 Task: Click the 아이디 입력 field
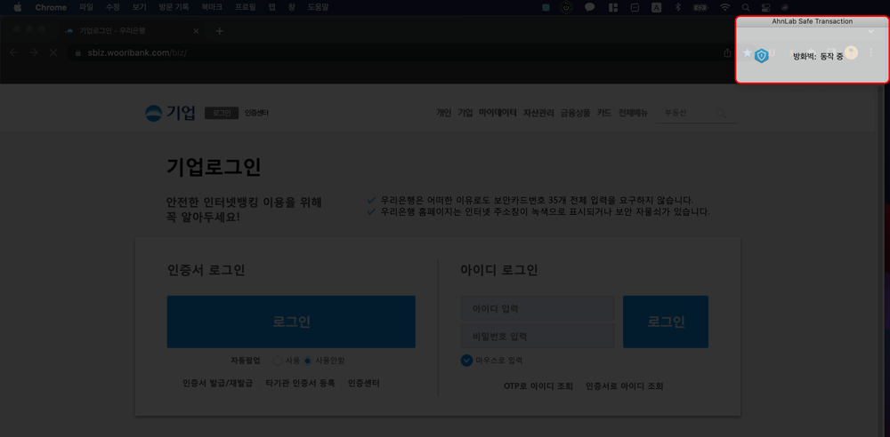(538, 309)
